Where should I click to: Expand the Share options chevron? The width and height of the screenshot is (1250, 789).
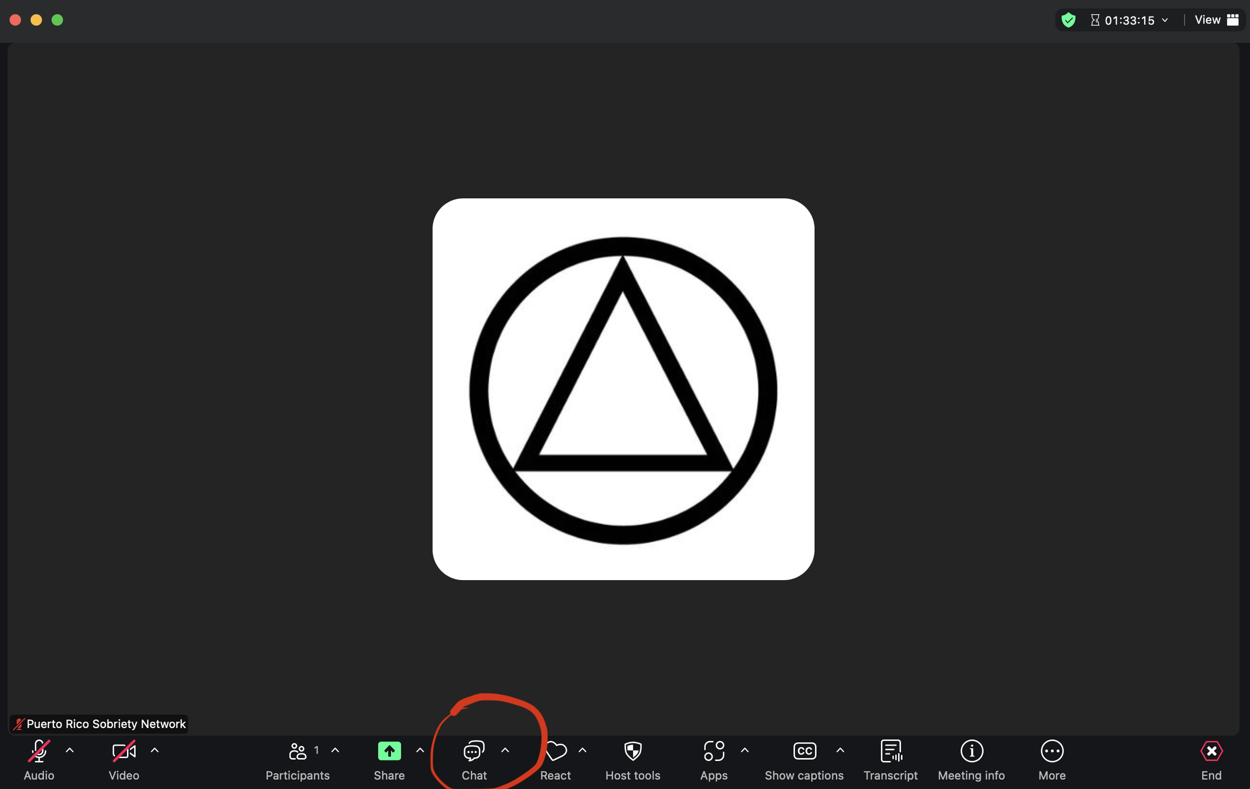click(x=420, y=751)
